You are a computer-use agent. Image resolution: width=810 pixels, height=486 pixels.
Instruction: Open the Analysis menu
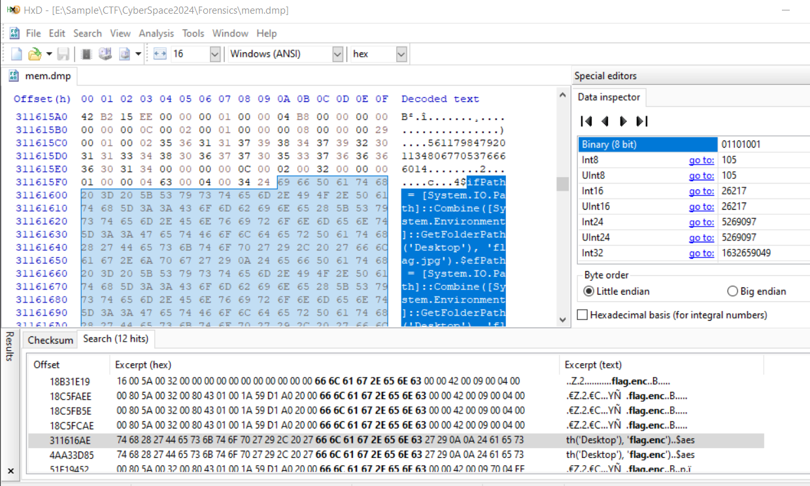pos(156,33)
